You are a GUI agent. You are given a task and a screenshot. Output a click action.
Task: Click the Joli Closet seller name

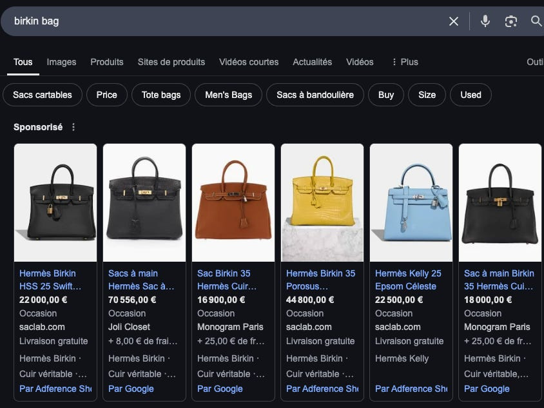coord(129,327)
